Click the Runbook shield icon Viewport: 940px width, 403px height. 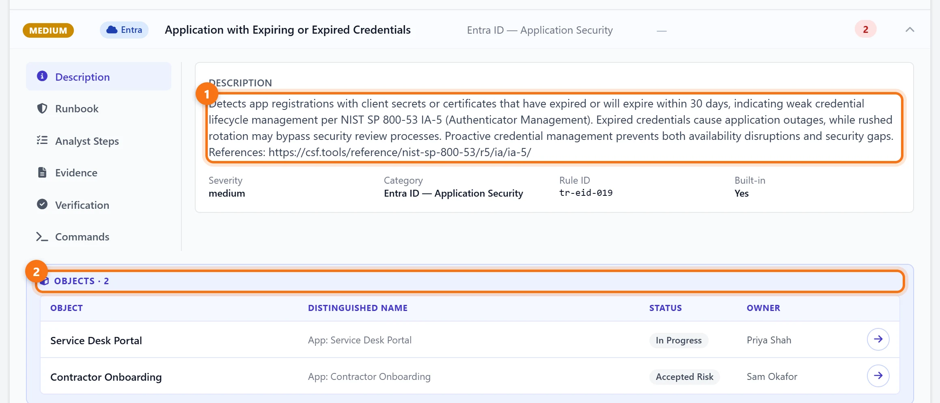click(42, 108)
